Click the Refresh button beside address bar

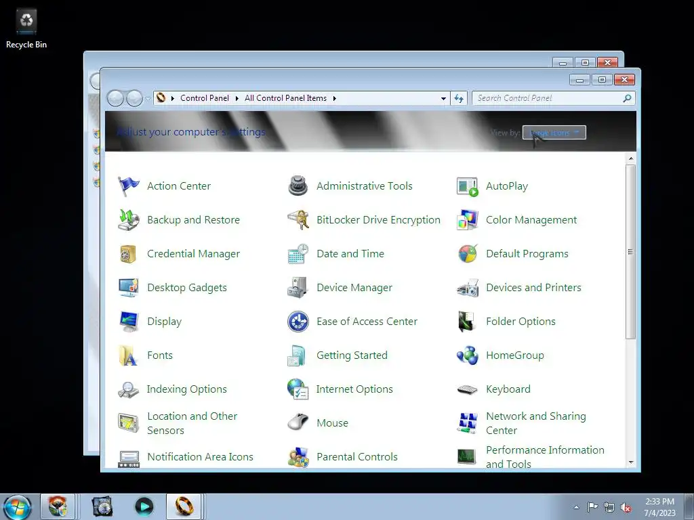(x=459, y=98)
